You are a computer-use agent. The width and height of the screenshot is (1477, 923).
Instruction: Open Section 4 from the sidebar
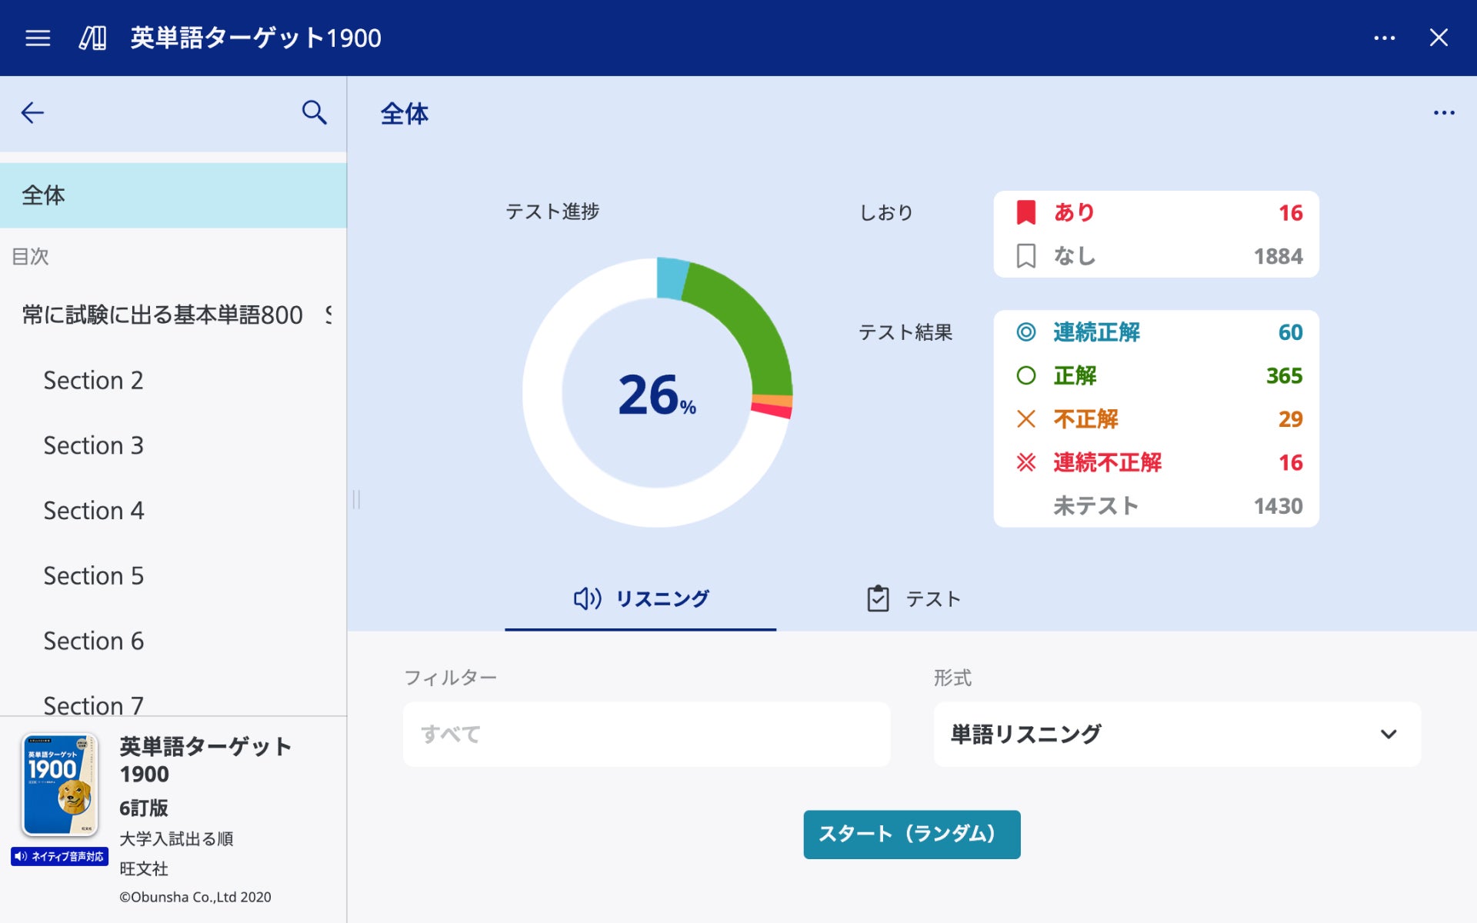[93, 510]
